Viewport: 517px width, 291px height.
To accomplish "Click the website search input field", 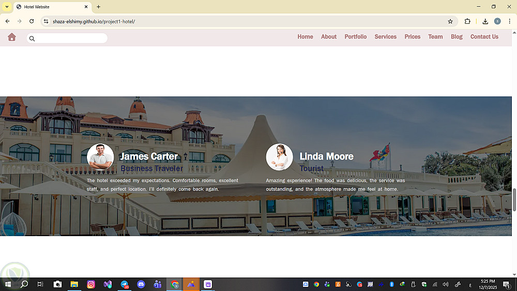I will (67, 38).
